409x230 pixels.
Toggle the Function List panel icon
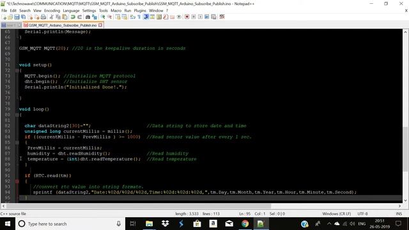pos(166,17)
